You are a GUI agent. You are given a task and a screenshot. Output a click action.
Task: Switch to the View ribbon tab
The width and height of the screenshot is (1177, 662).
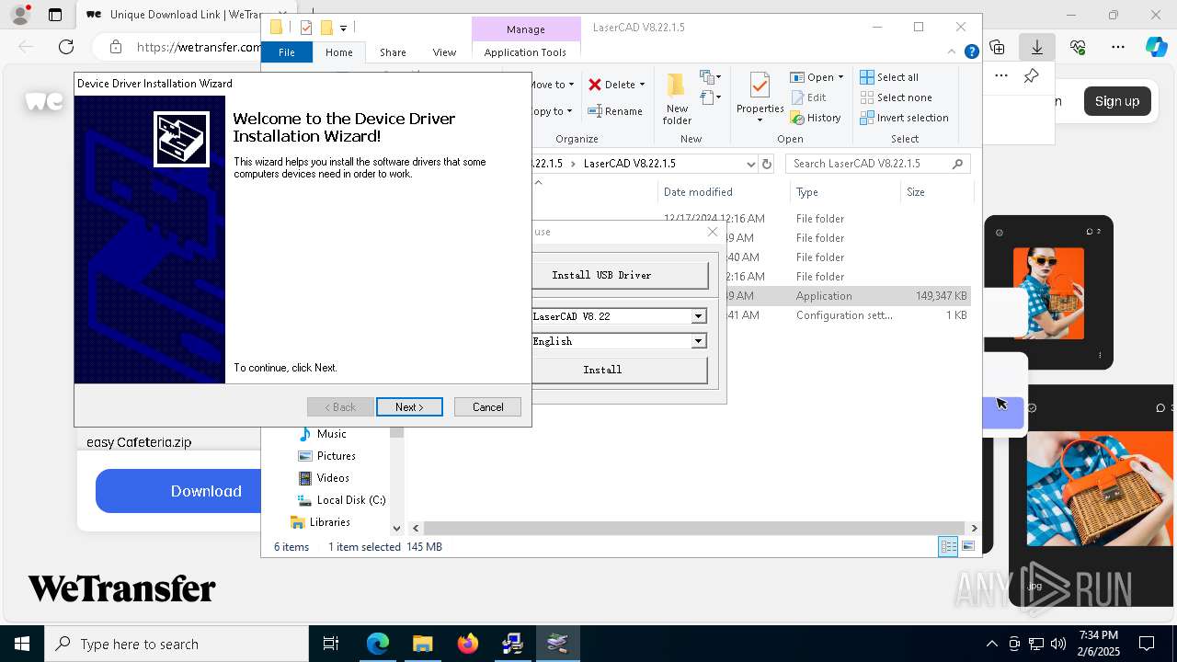coord(444,52)
